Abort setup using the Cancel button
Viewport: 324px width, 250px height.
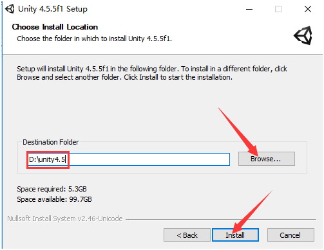(291, 235)
